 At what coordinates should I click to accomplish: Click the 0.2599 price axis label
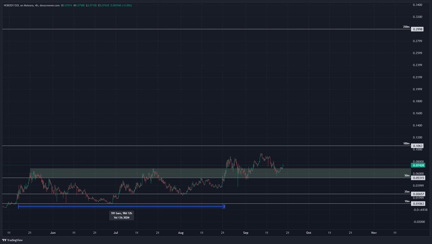(418, 53)
